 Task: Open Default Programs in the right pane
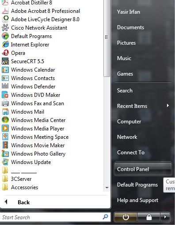pyautogui.click(x=137, y=185)
